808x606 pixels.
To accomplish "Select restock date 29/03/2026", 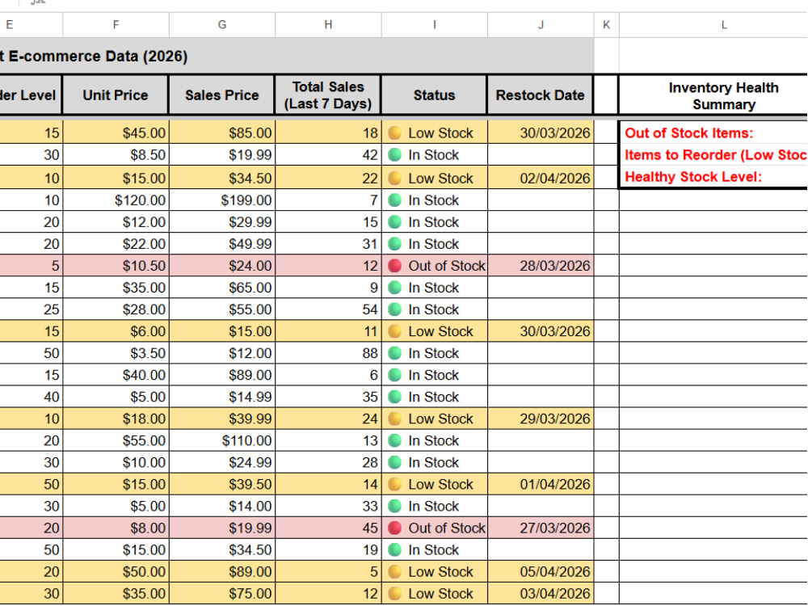I will pos(541,419).
